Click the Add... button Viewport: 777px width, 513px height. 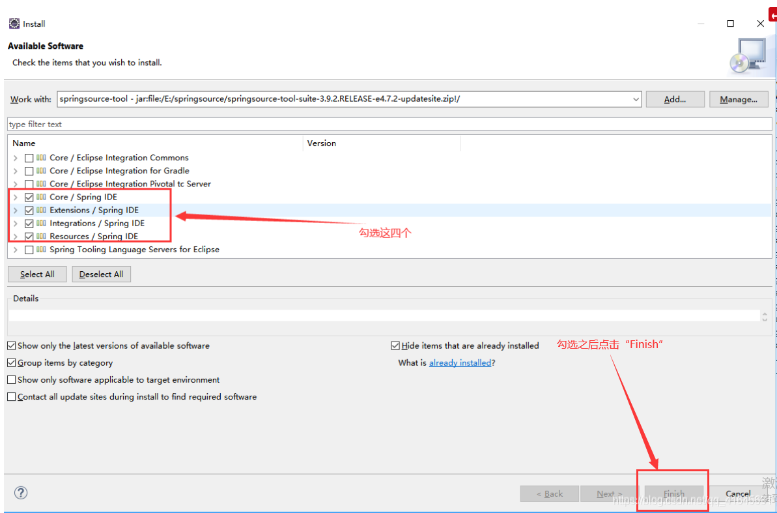675,99
